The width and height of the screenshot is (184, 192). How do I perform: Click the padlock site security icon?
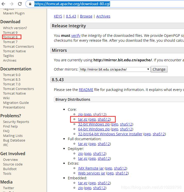[x=30, y=4]
